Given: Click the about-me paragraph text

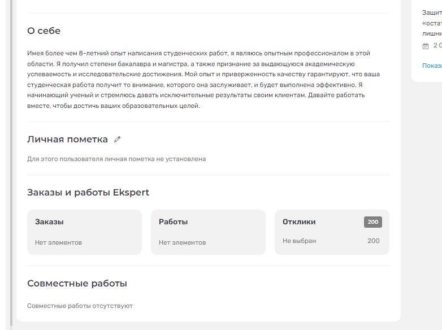Looking at the screenshot, I should tap(198, 79).
